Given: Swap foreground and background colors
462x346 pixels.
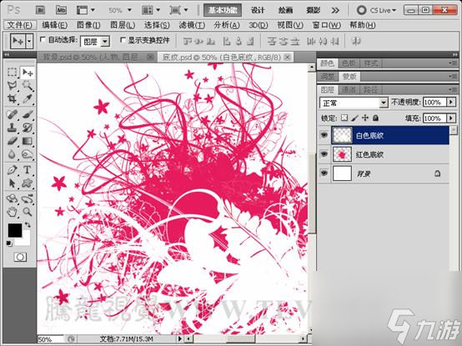Looking at the screenshot, I should (28, 224).
